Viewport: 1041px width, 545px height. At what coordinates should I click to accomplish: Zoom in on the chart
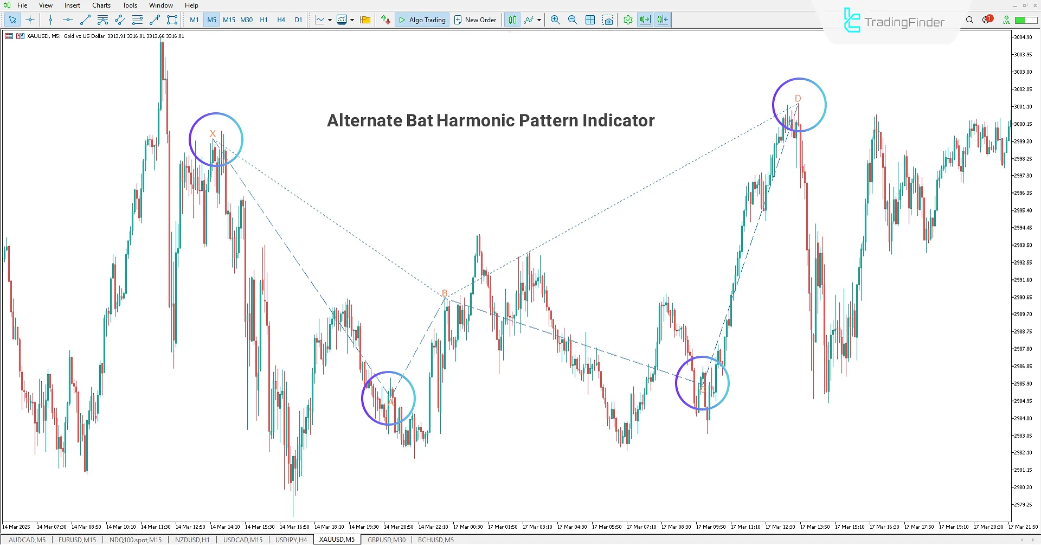[555, 20]
